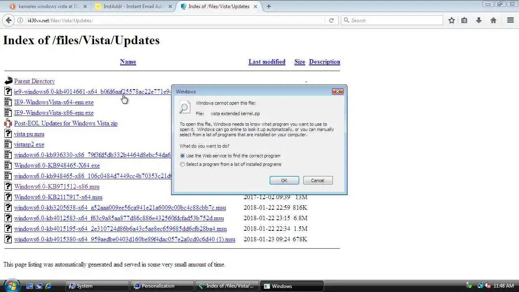Click the browser Search box

pos(392,20)
